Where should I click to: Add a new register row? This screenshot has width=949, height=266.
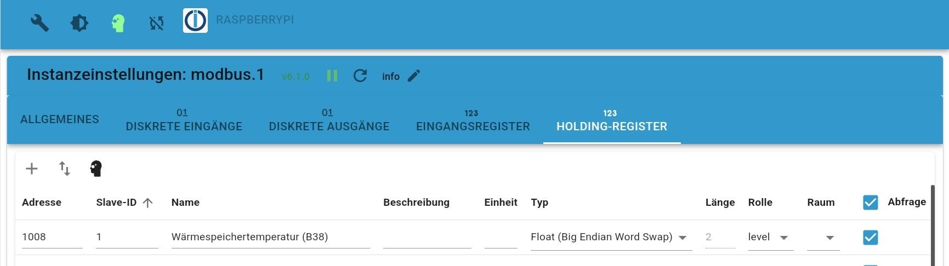coord(32,169)
